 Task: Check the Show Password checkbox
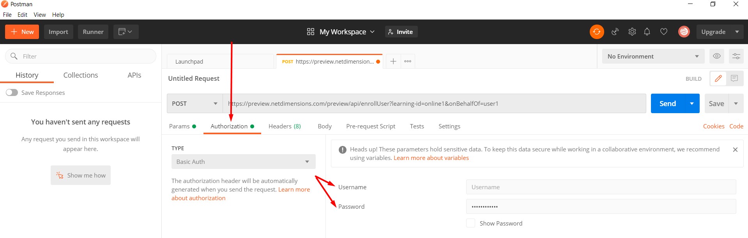(x=471, y=223)
